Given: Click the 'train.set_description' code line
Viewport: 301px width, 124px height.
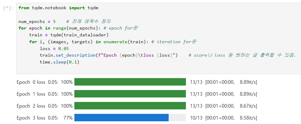Looking at the screenshot, I should (x=167, y=55).
